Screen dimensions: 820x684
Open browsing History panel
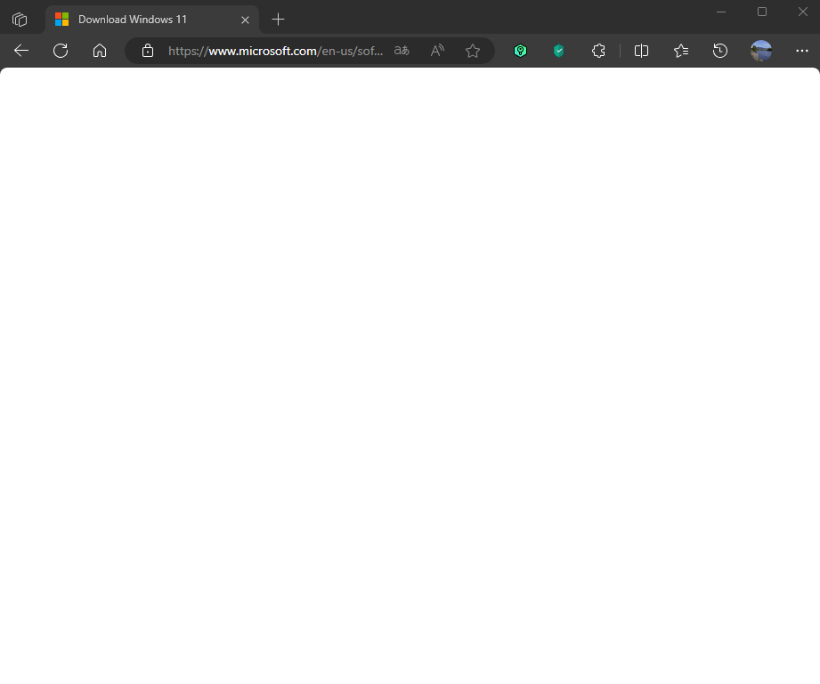720,51
